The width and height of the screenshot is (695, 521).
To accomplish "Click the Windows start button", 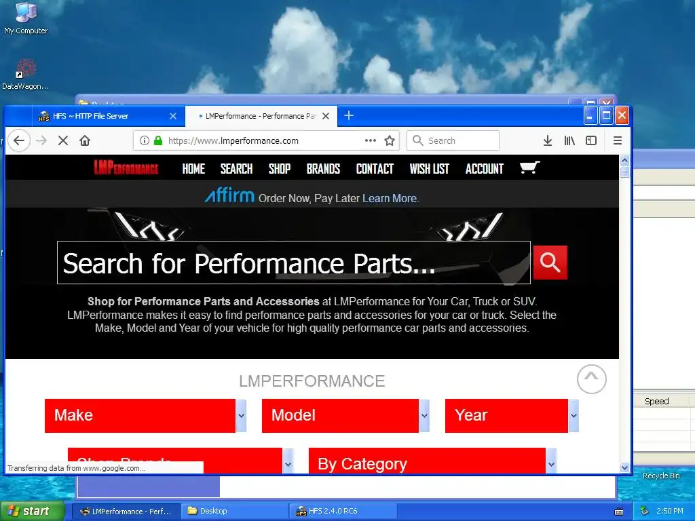I will click(x=33, y=511).
